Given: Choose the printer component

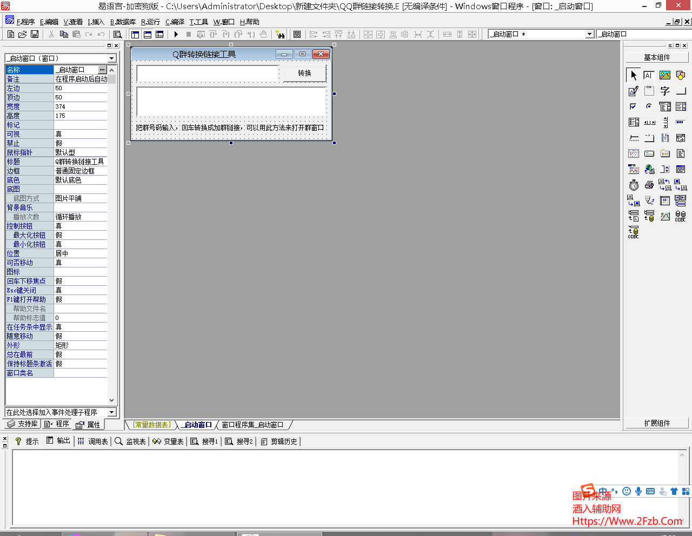Looking at the screenshot, I should click(x=649, y=185).
